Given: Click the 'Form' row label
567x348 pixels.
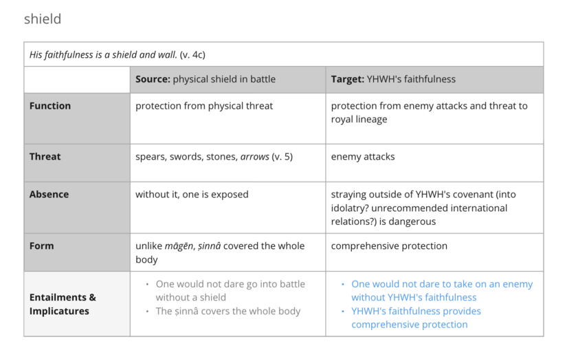Looking at the screenshot, I should [41, 246].
